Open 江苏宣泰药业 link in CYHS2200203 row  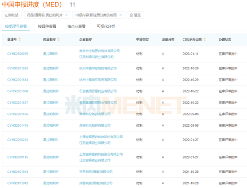coord(95,143)
